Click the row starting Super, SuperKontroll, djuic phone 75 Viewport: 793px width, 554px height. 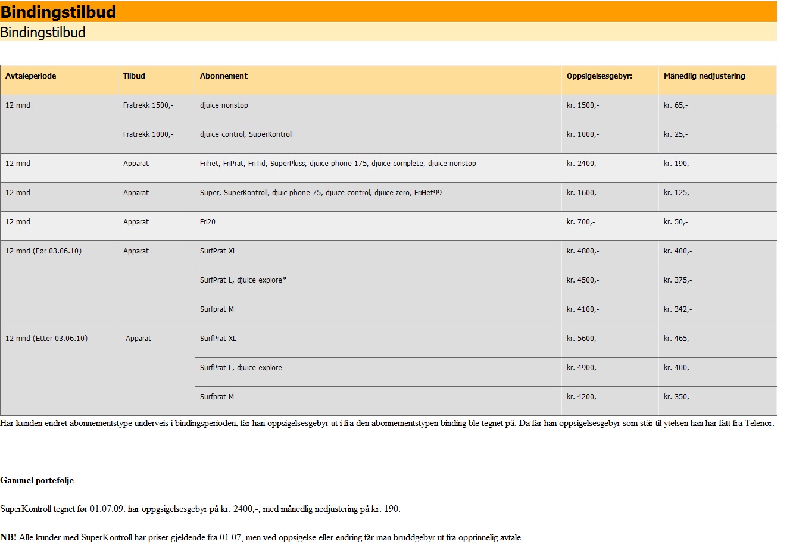388,197
